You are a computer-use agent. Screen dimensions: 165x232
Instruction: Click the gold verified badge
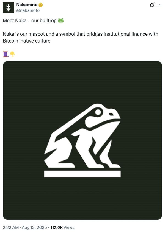pyautogui.click(x=41, y=5)
